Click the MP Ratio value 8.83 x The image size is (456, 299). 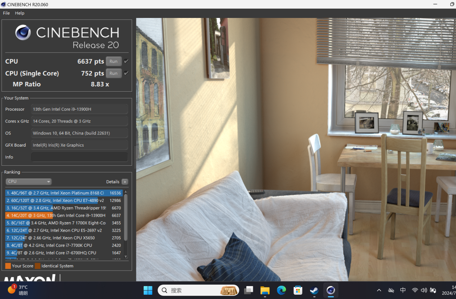click(x=100, y=84)
